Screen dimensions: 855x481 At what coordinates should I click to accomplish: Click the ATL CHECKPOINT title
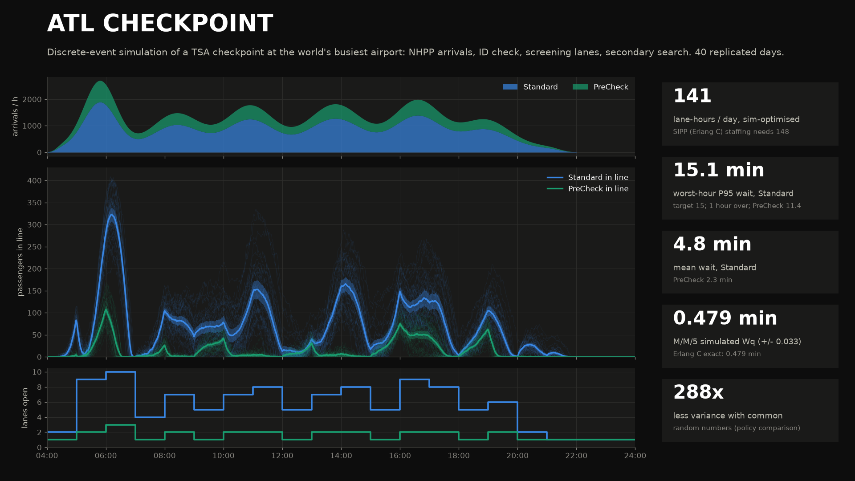[x=160, y=24]
